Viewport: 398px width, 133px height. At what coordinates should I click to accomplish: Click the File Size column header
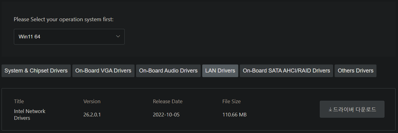[231, 101]
